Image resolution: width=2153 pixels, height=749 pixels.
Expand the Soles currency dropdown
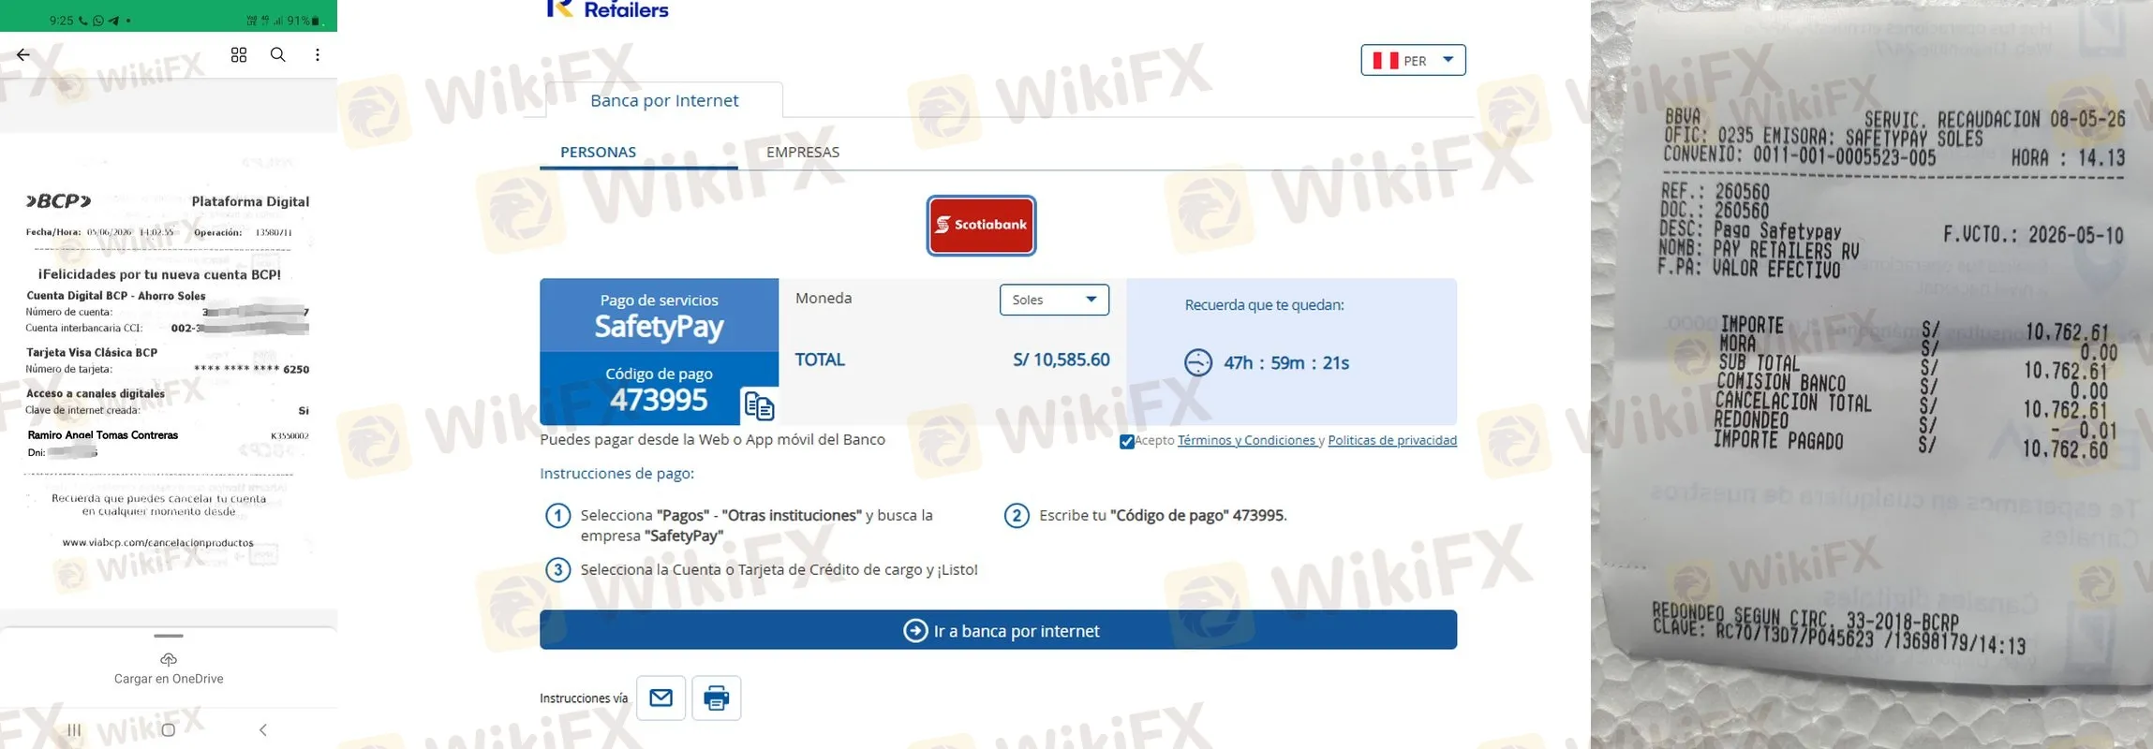[1054, 300]
